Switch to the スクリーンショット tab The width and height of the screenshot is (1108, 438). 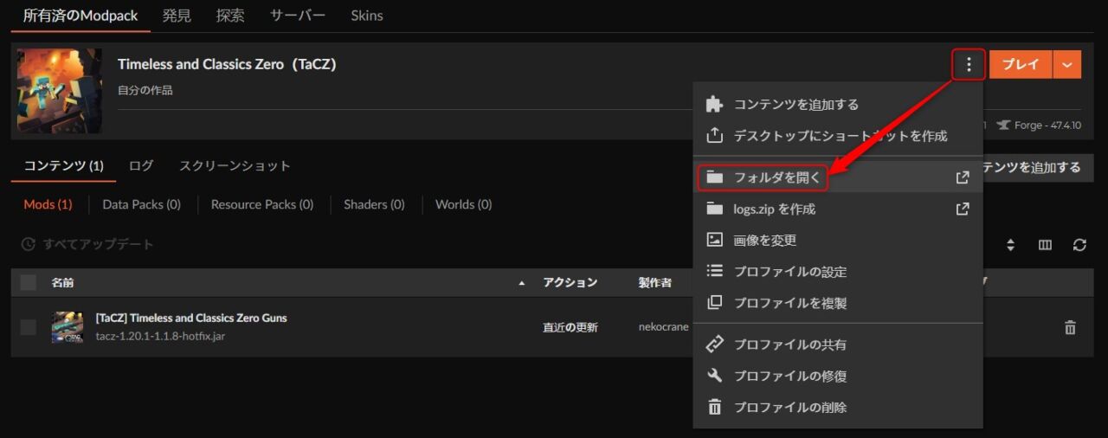(x=235, y=166)
